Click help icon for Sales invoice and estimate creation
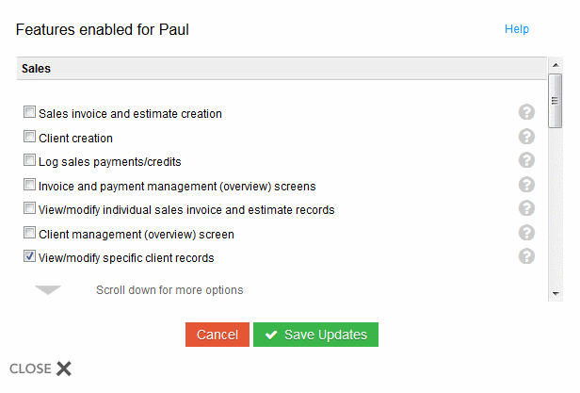 pos(527,113)
